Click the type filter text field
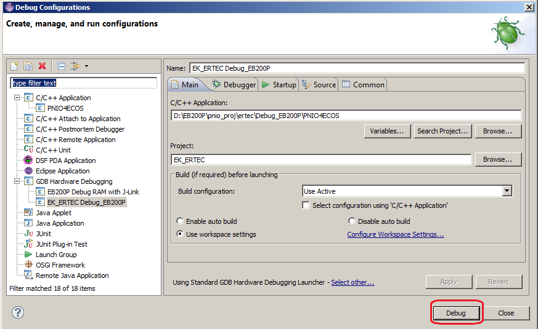The width and height of the screenshot is (538, 329). [83, 83]
